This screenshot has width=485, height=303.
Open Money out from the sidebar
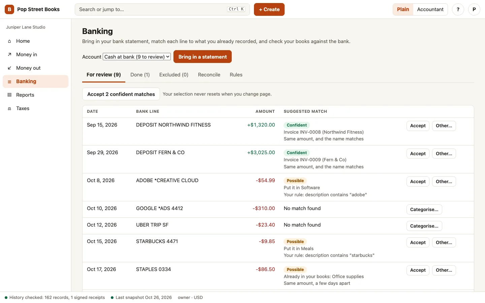tap(35, 68)
